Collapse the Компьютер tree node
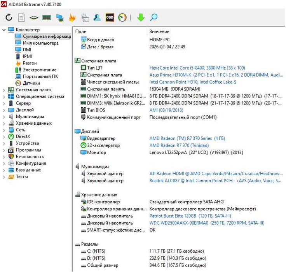The image size is (286, 272). 4,30
